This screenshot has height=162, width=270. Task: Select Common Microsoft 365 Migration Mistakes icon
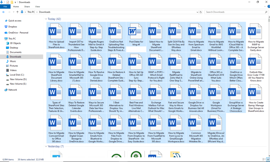(x=195, y=123)
